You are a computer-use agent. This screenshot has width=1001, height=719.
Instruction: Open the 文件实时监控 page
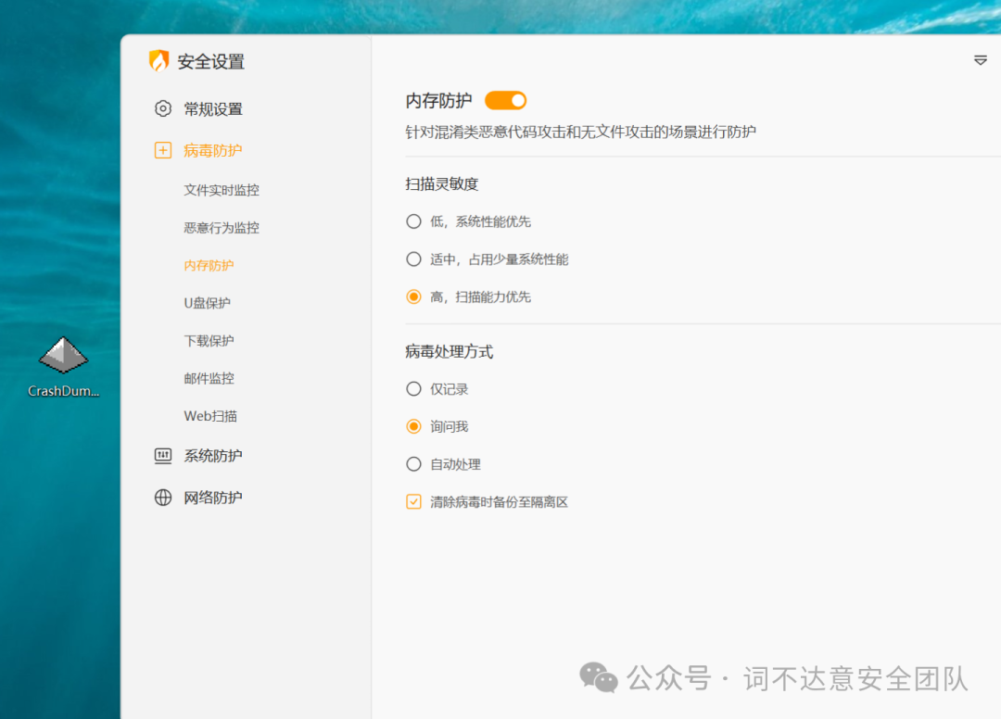(x=222, y=190)
